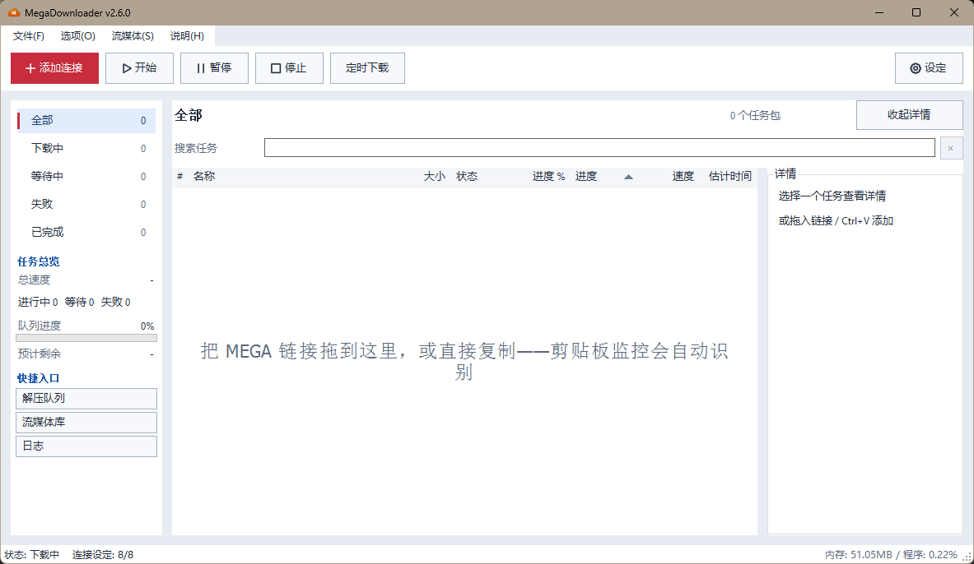Image resolution: width=974 pixels, height=564 pixels.
Task: Clear search with the × button
Action: point(951,148)
